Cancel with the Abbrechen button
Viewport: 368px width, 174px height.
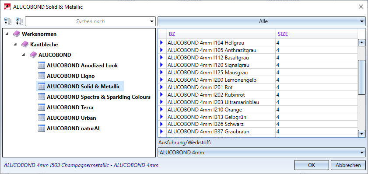[x=348, y=165]
